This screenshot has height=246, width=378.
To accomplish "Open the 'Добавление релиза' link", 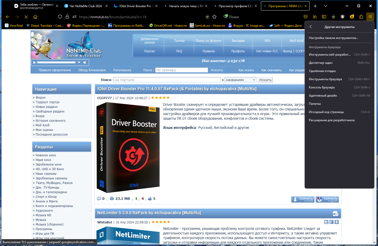I will click(149, 41).
